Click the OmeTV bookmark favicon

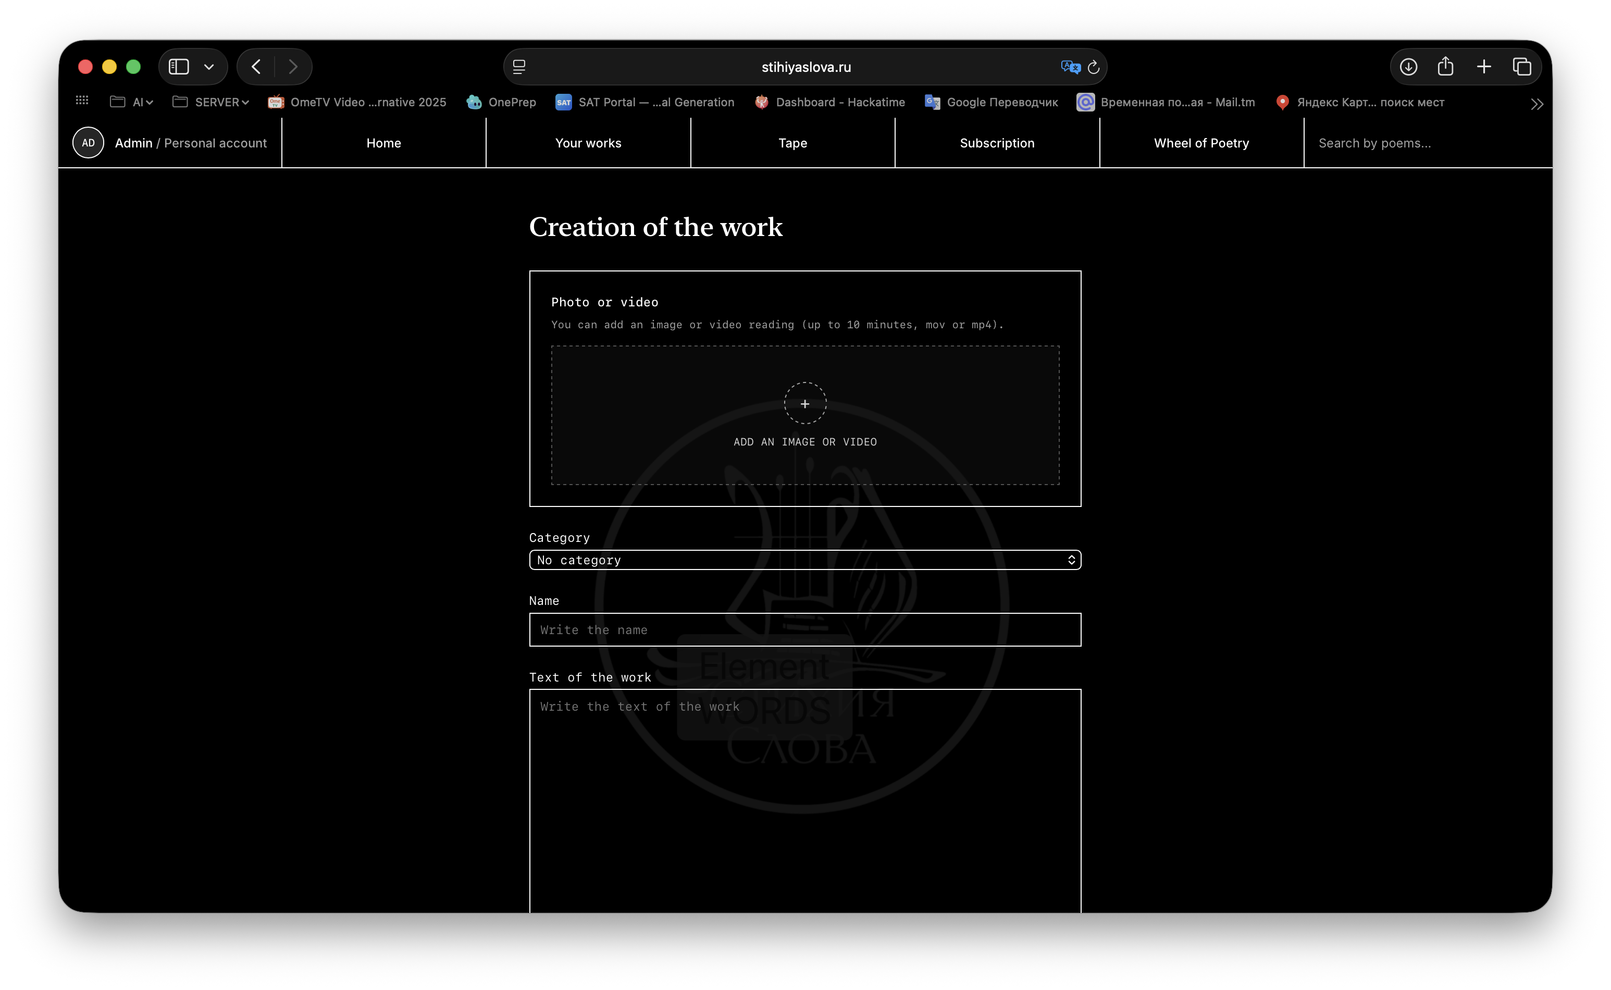click(276, 102)
